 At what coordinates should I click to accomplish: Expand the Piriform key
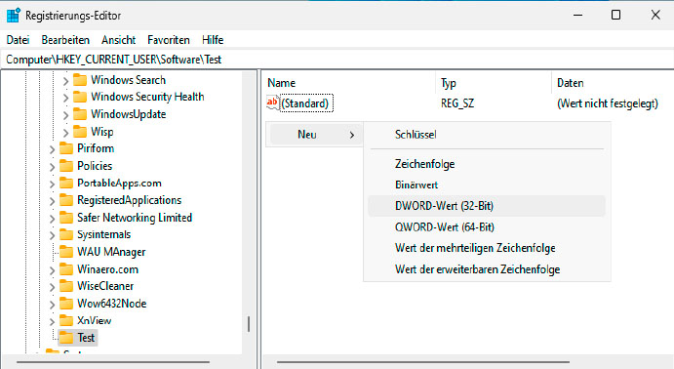(52, 149)
